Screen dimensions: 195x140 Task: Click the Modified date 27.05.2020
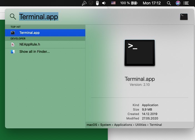click(150, 118)
